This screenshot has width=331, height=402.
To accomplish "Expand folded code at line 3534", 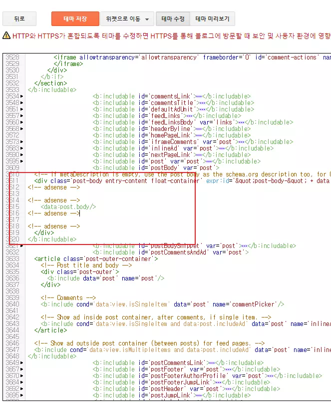I will coord(22,96).
